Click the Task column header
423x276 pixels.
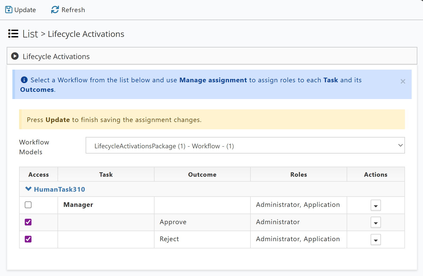(x=106, y=175)
